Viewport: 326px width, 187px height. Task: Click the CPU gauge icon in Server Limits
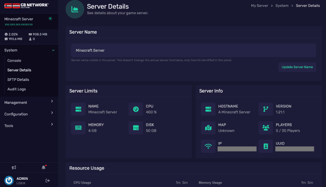tap(135, 109)
